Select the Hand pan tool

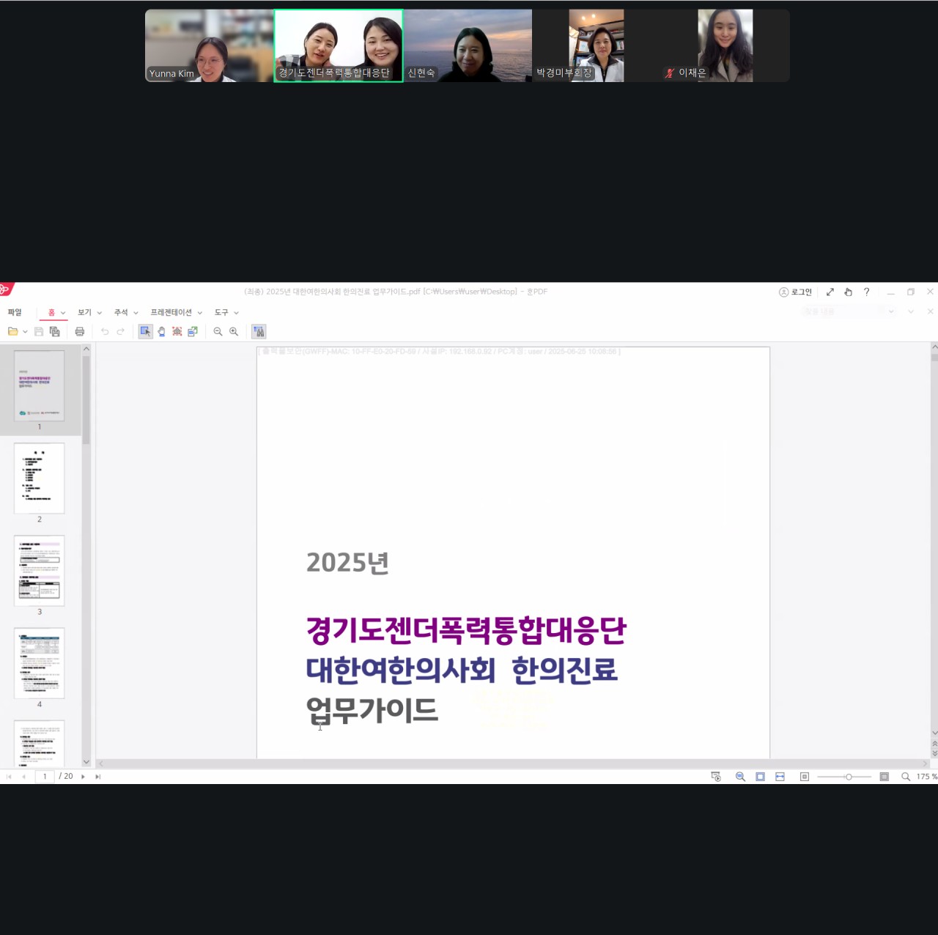coord(161,332)
